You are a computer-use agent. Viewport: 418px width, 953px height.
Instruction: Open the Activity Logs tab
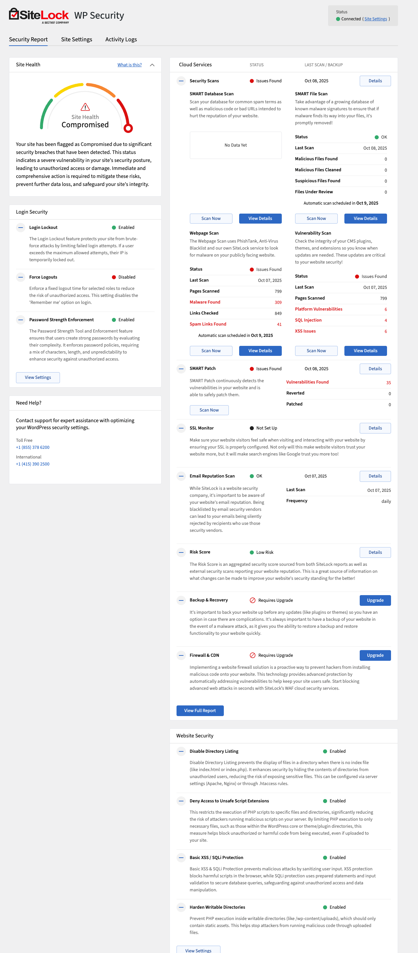(x=121, y=39)
